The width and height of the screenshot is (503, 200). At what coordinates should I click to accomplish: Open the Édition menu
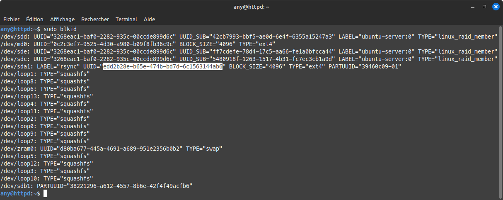click(35, 19)
